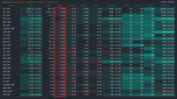Select the BTC USDT symbol cell

point(11,12)
